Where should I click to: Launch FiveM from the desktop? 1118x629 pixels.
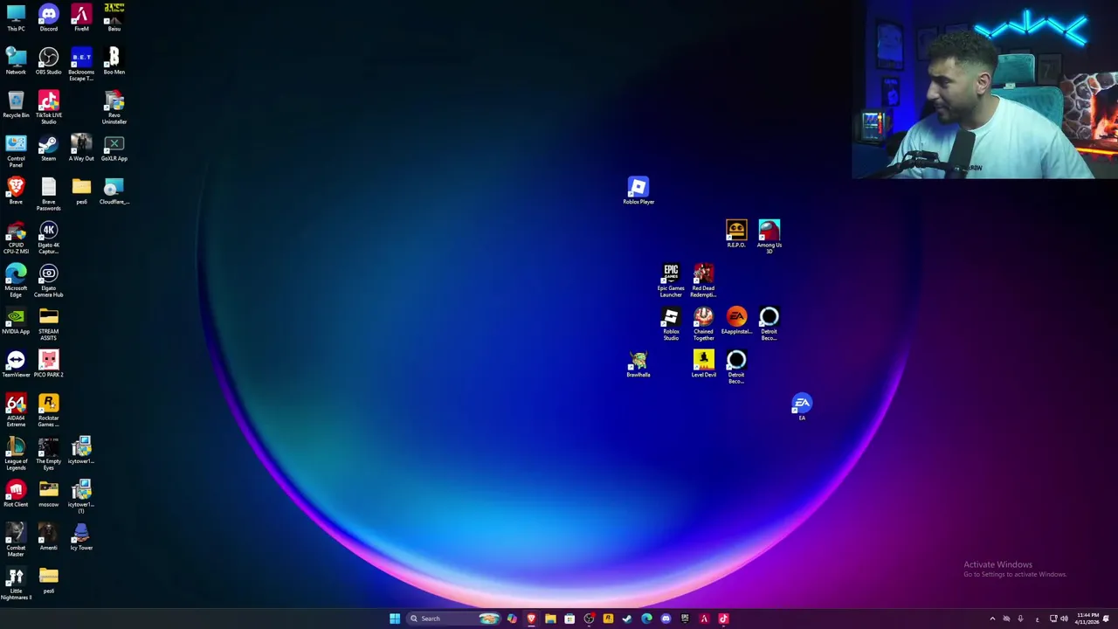coord(81,17)
